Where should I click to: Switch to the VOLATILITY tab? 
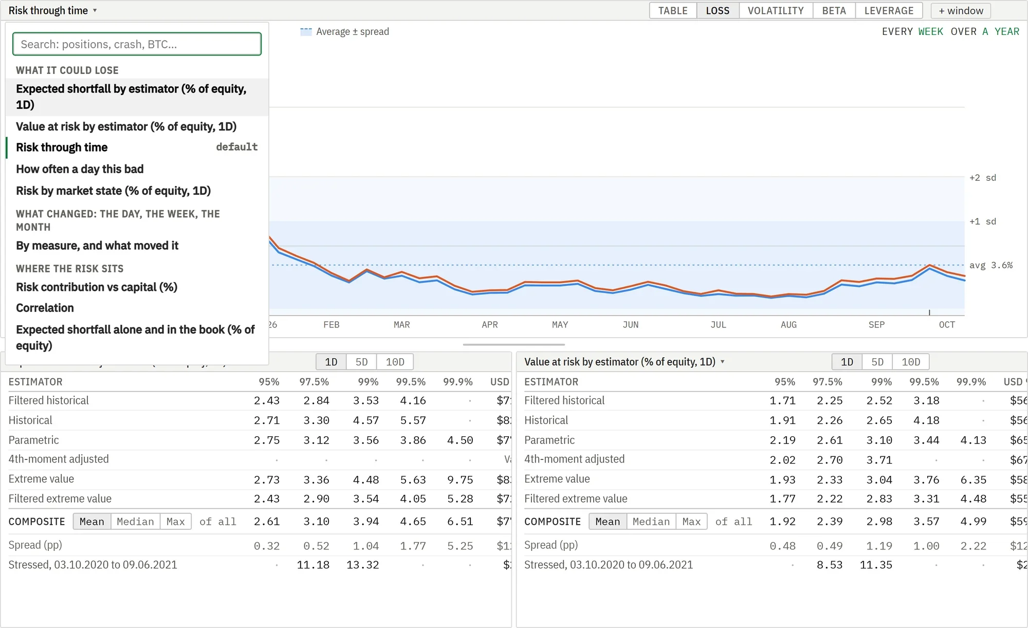(776, 11)
